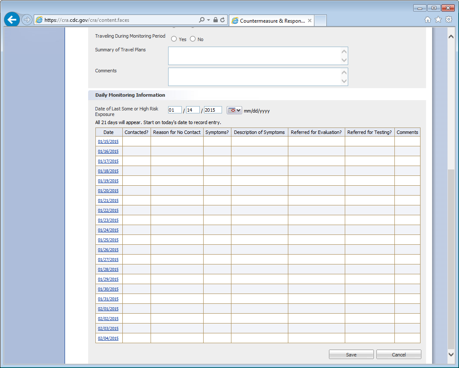The width and height of the screenshot is (459, 368).
Task: Open the exposure date calendar picker dropdown
Action: pyautogui.click(x=234, y=110)
